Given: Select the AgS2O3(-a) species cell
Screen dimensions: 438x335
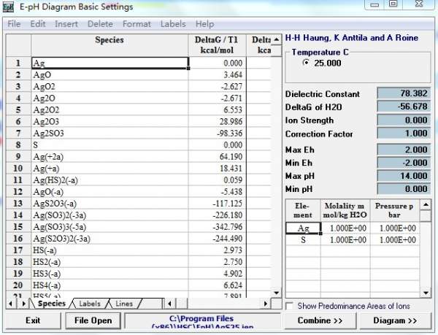Looking at the screenshot, I should 109,204.
